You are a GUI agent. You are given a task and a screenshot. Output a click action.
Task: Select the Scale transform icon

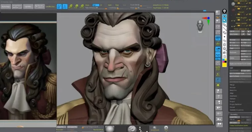[76, 7]
